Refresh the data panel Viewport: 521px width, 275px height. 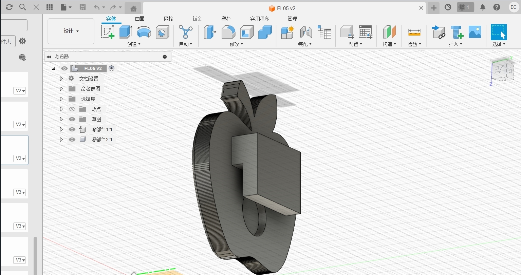tap(9, 7)
